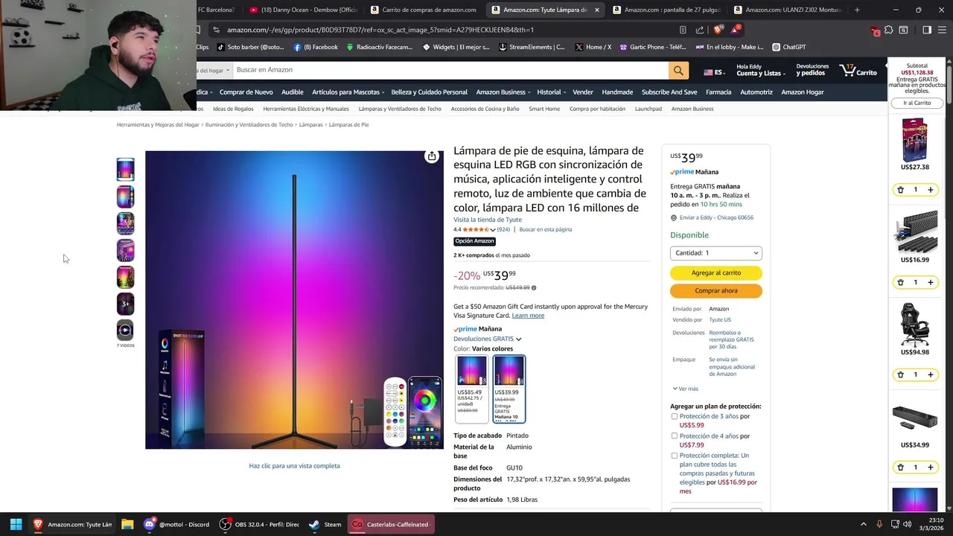This screenshot has width=953, height=536.
Task: Click the browser share page icon
Action: tap(700, 30)
